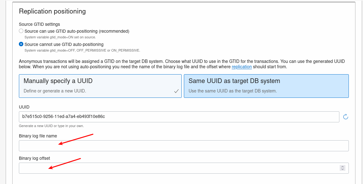The width and height of the screenshot is (363, 184).
Task: Click the "gtid_mode=OFF, OFF_PERMISSIVE" hint text
Action: 82,50
